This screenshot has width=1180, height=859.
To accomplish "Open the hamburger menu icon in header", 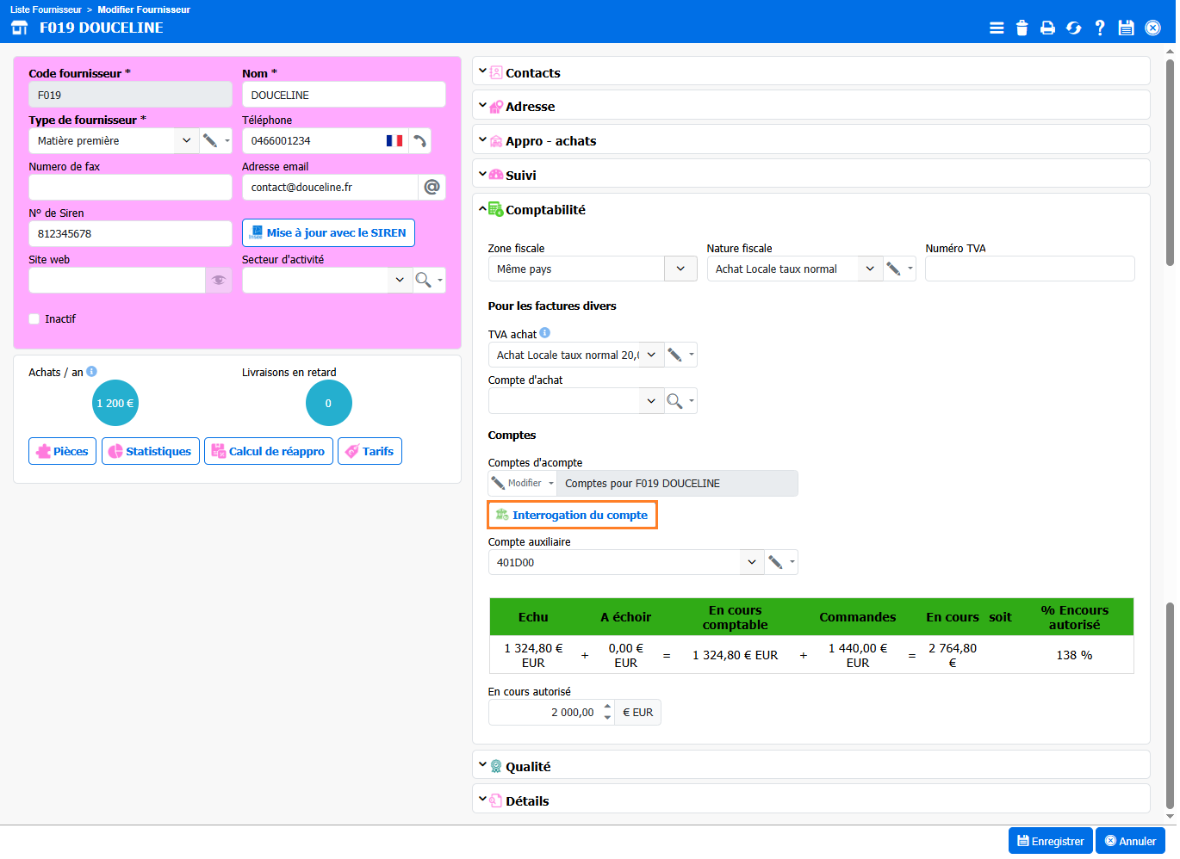I will coord(997,28).
